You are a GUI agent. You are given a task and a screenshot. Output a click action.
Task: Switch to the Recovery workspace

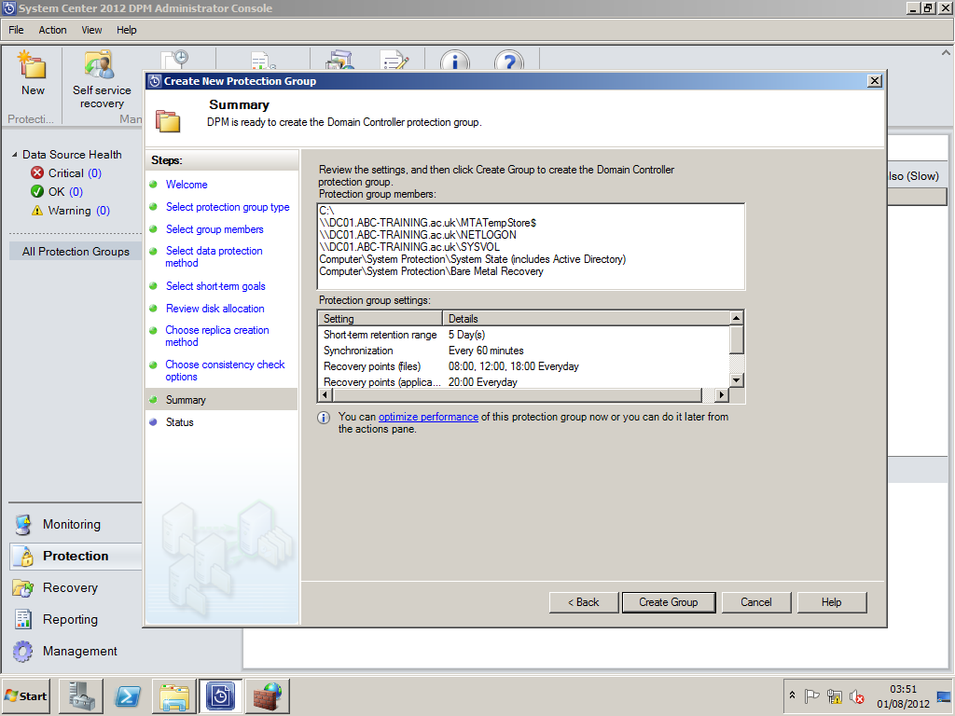pyautogui.click(x=70, y=587)
